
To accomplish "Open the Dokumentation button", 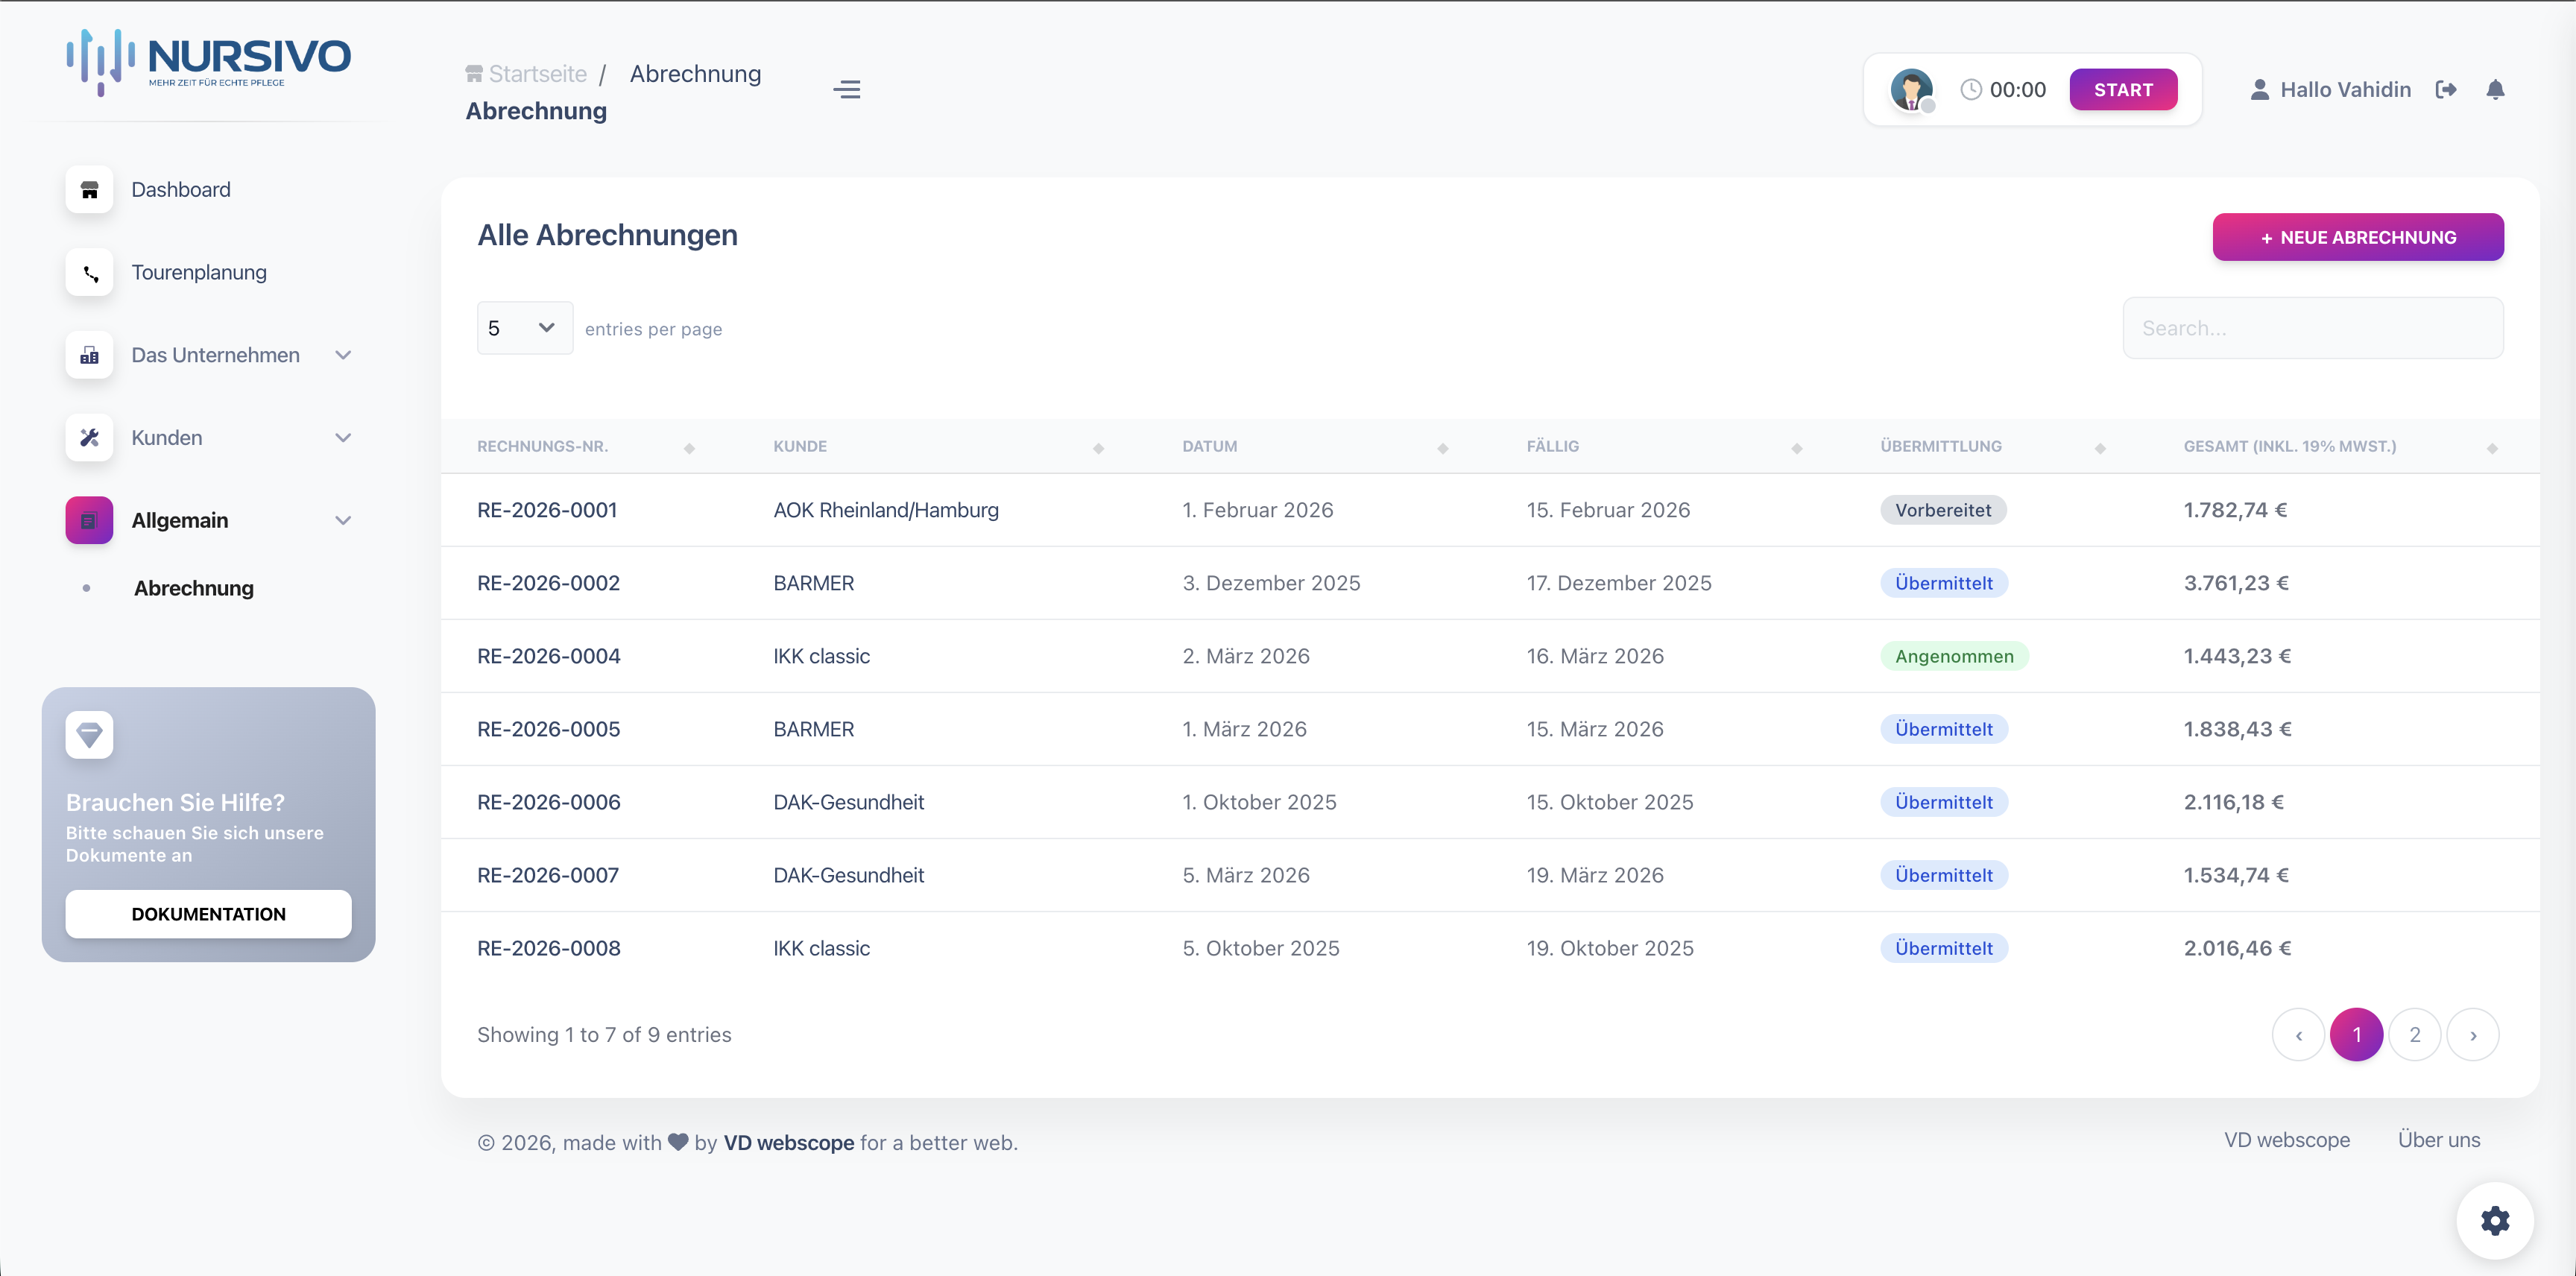I will (208, 914).
